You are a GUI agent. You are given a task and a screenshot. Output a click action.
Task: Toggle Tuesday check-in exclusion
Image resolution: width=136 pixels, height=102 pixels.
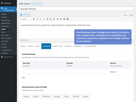tap(35, 96)
